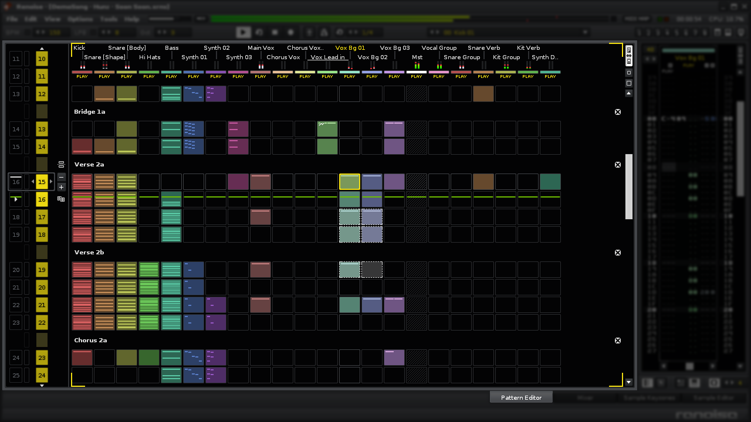Select the Snare Verb track header
Viewport: 751px width, 422px height.
pos(484,48)
